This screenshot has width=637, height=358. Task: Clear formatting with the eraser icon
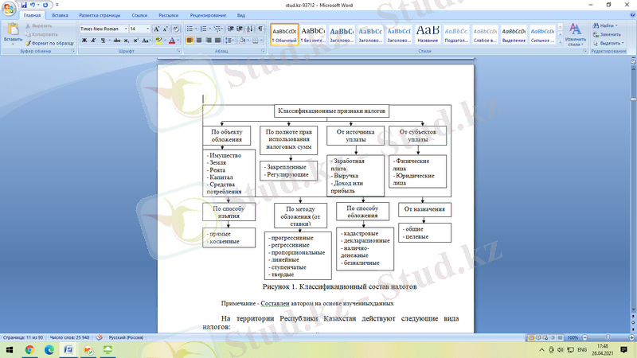coord(176,29)
